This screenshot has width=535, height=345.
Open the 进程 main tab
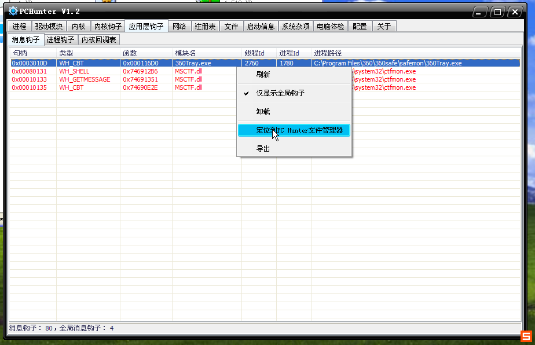tap(20, 26)
